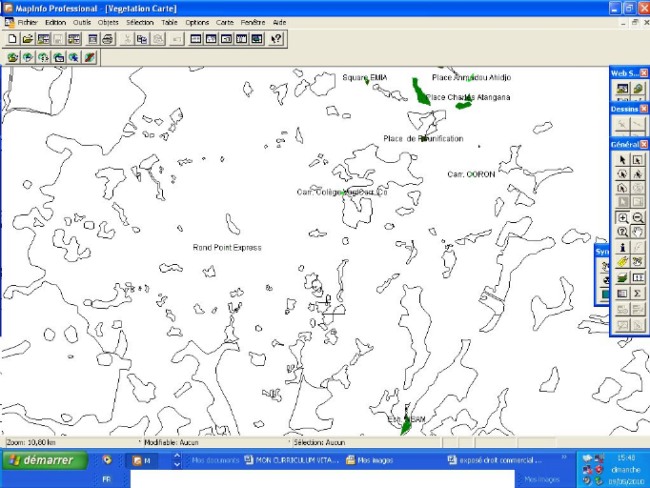This screenshot has height=488, width=650.
Task: Click the démarrer Start button
Action: coord(45,460)
